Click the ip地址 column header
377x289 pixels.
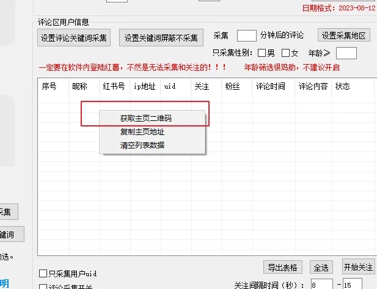pos(145,86)
